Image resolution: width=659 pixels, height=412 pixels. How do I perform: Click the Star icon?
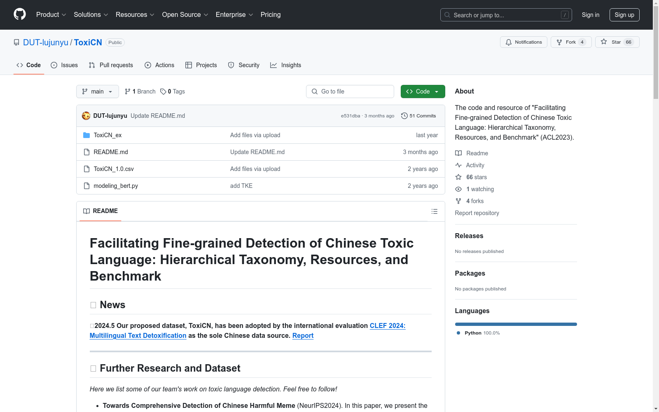(604, 42)
